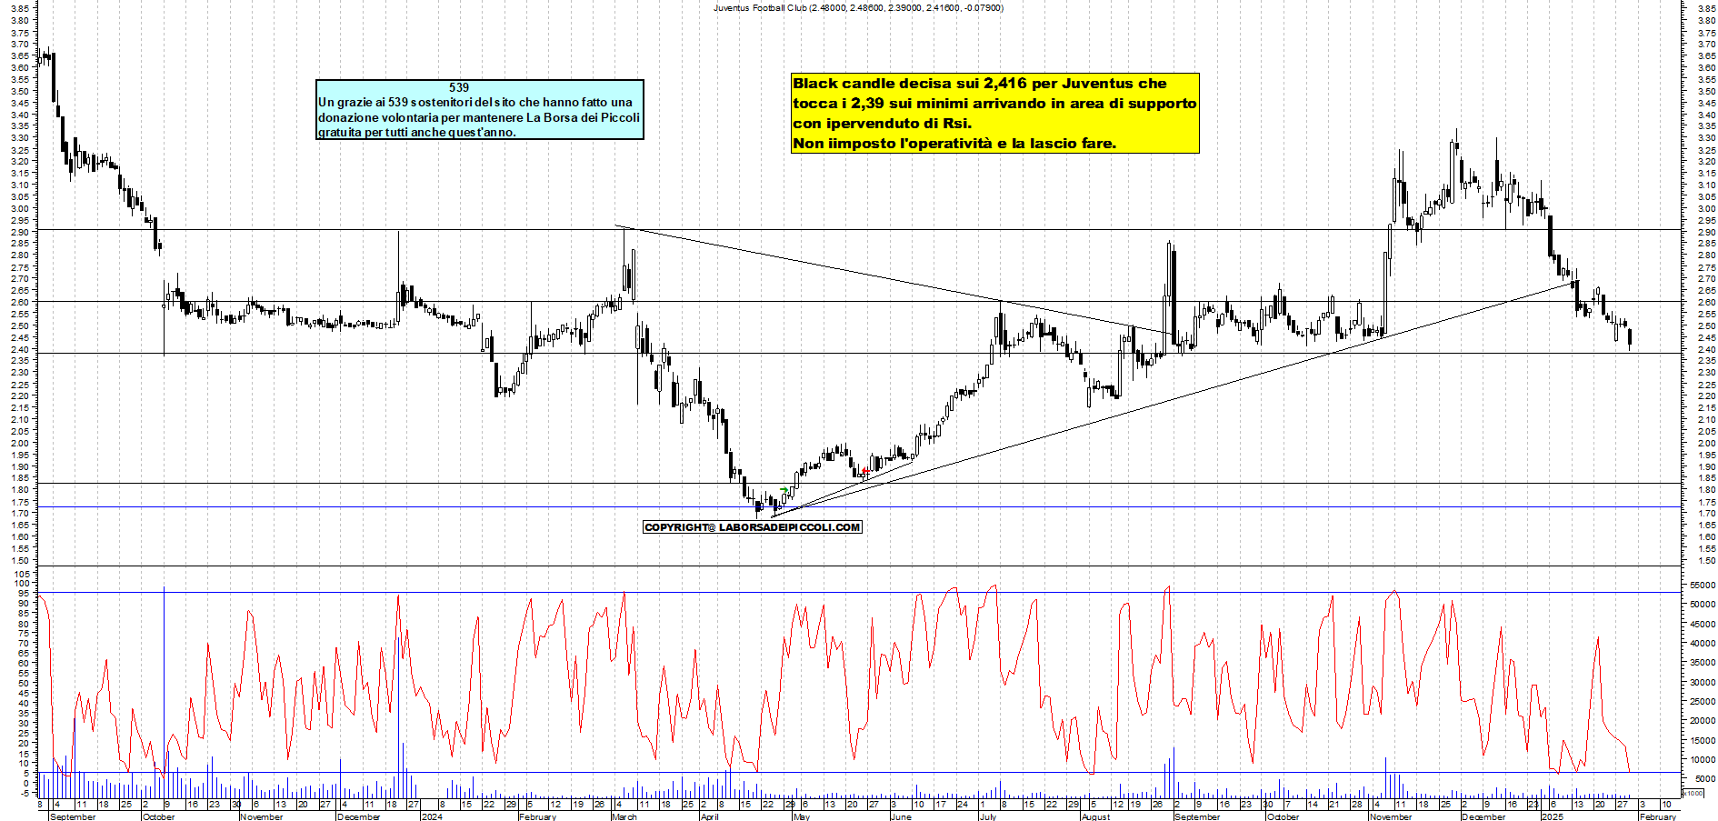Click the '1.50' value on right price axis
This screenshot has width=1718, height=821.
1706,561
